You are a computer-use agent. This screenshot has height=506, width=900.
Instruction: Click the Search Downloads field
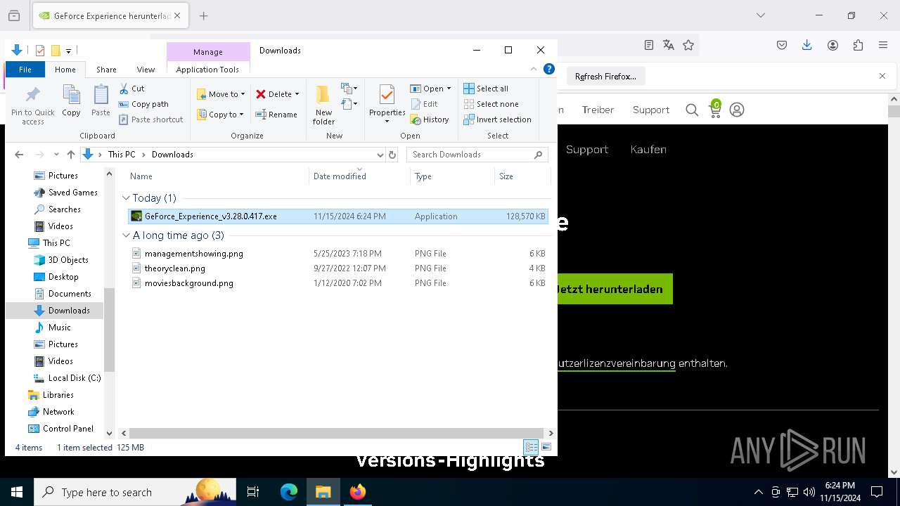477,155
